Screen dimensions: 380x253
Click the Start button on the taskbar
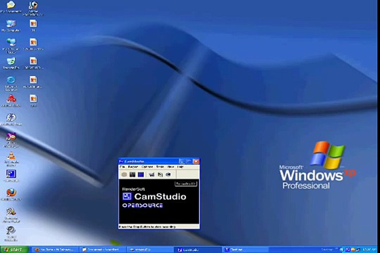coord(14,249)
